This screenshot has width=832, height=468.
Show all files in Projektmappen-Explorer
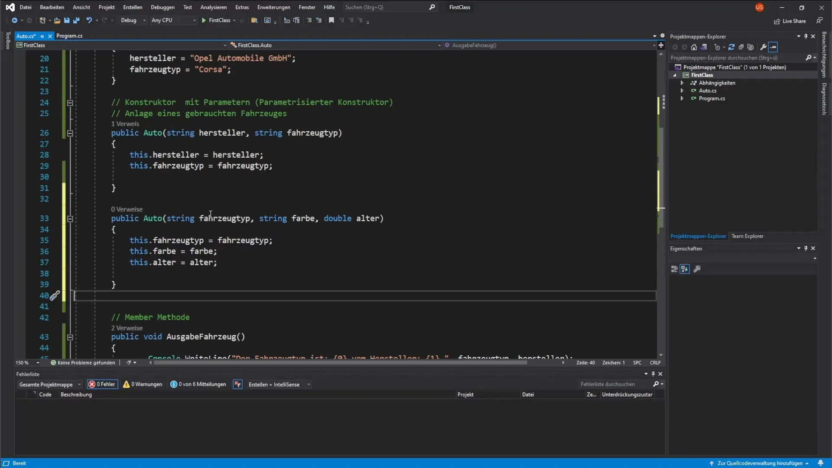(x=751, y=47)
